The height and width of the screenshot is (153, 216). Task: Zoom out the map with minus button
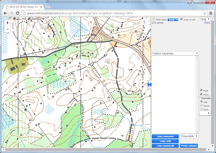tap(8, 29)
